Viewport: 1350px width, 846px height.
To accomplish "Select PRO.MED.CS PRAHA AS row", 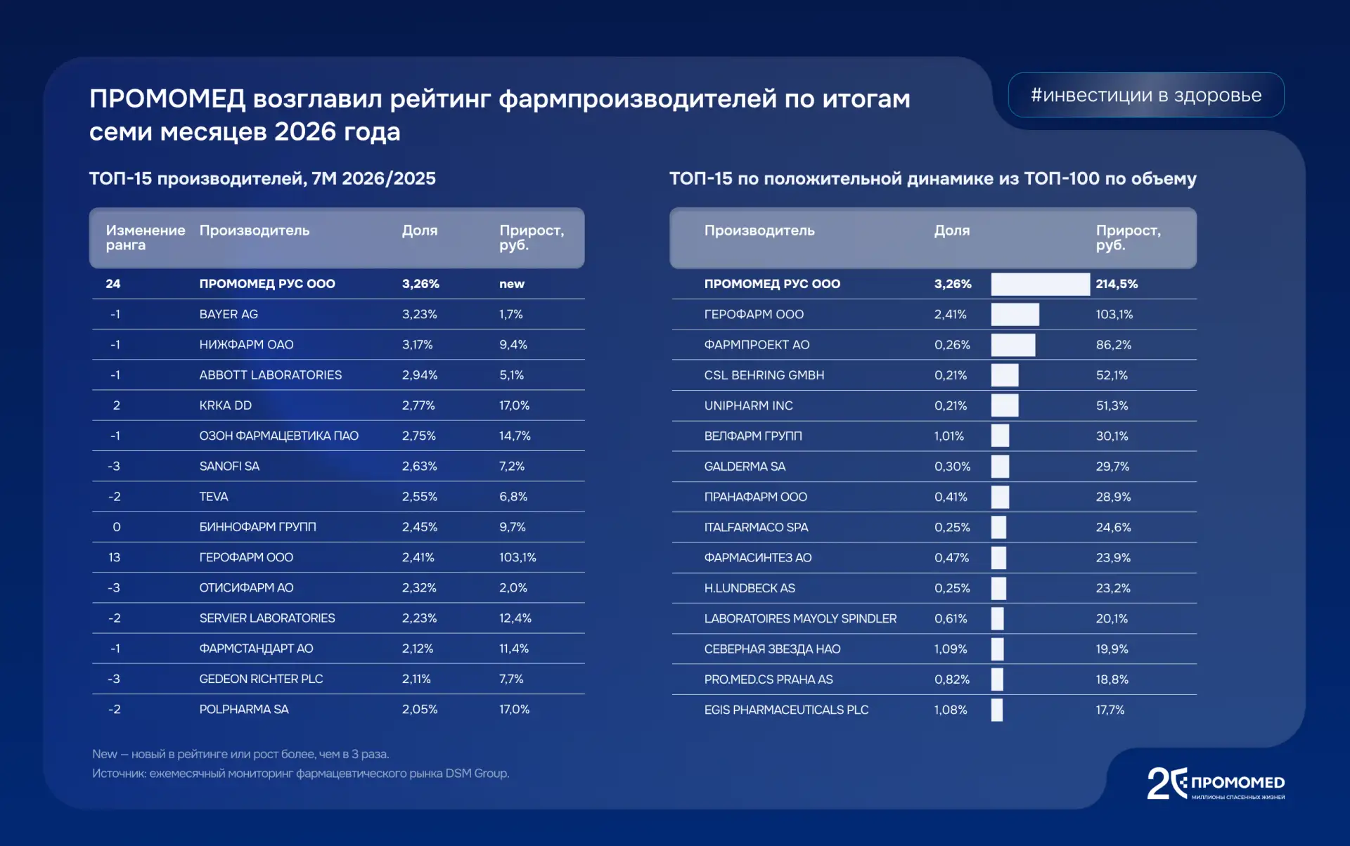I will 769,679.
